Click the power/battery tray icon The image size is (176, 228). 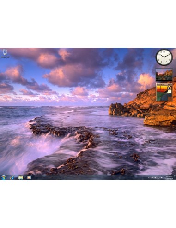click(155, 178)
